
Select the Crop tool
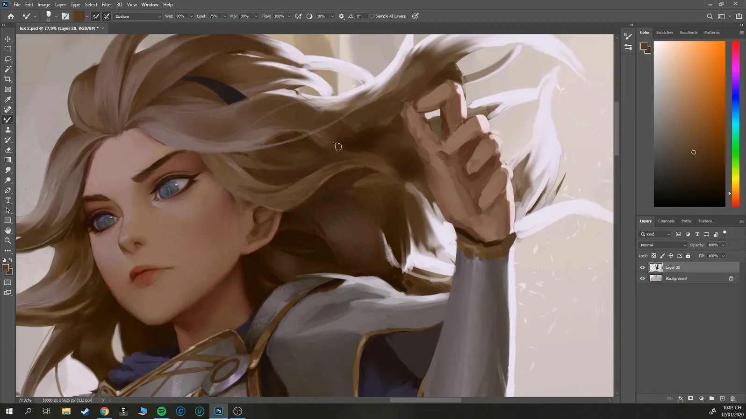tap(8, 79)
